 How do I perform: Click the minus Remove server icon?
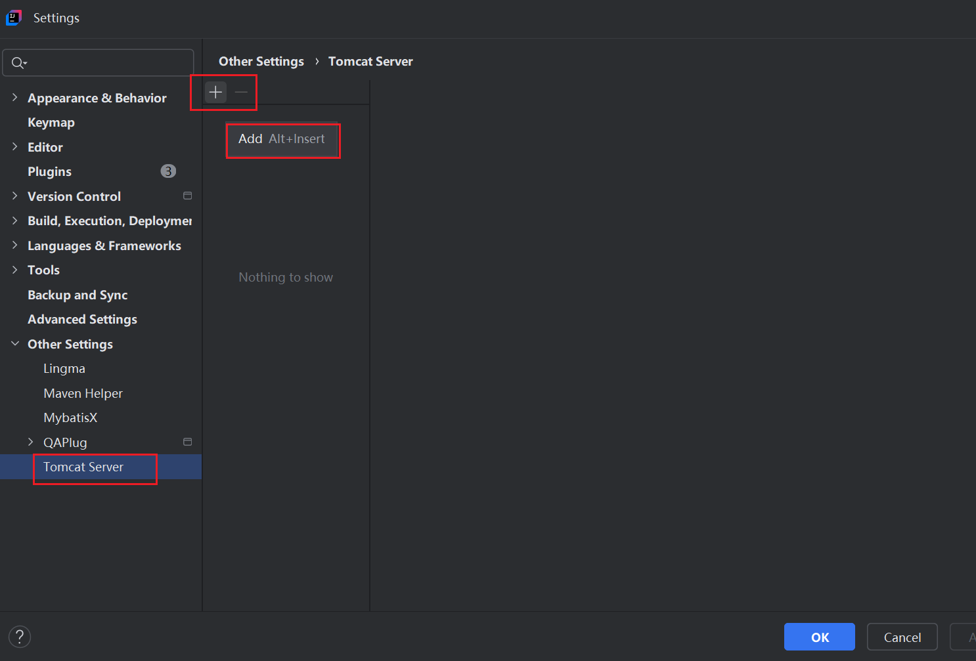[x=241, y=92]
